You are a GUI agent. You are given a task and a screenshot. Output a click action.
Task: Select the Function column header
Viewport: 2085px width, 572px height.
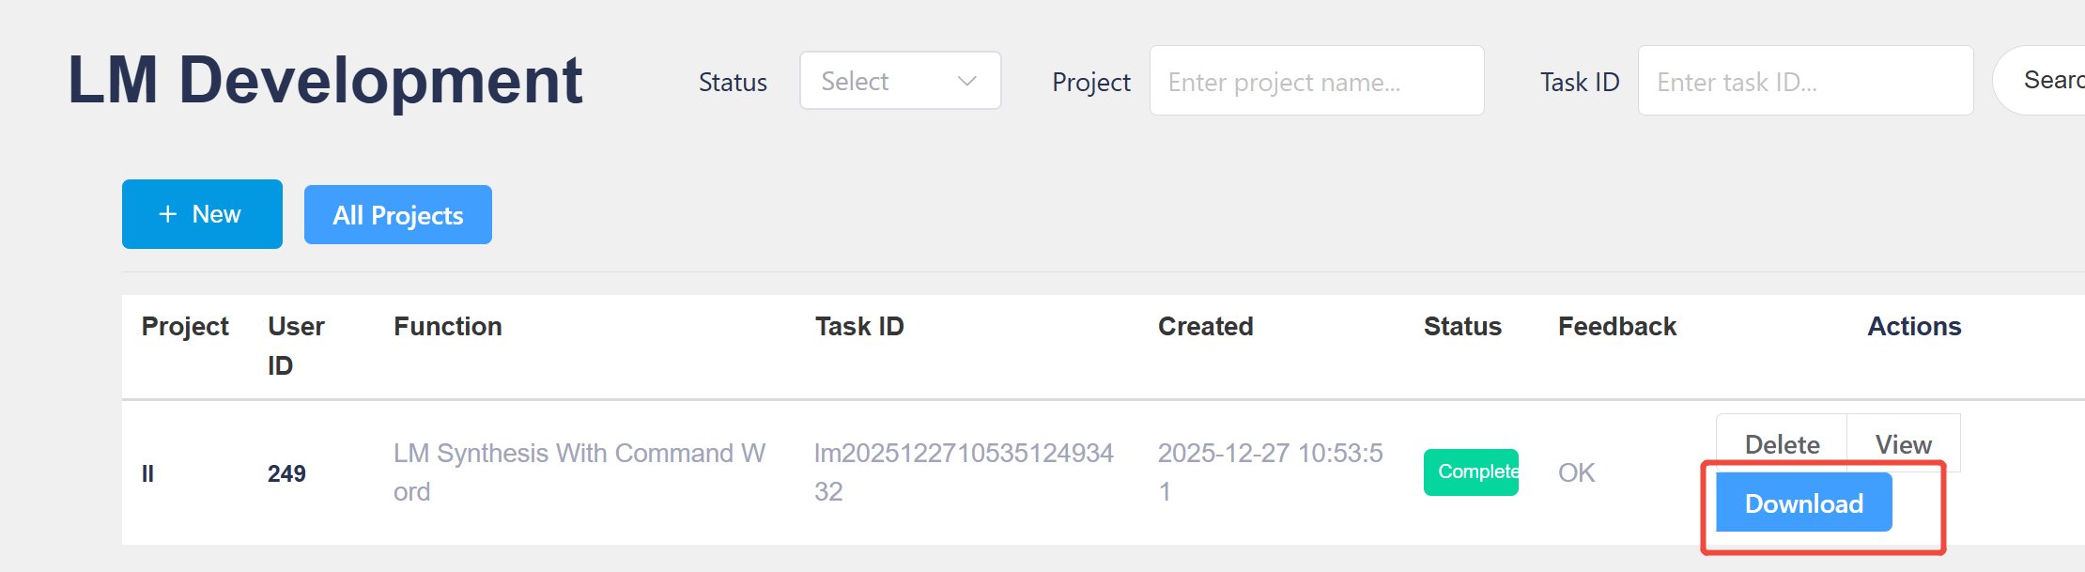[x=447, y=326]
